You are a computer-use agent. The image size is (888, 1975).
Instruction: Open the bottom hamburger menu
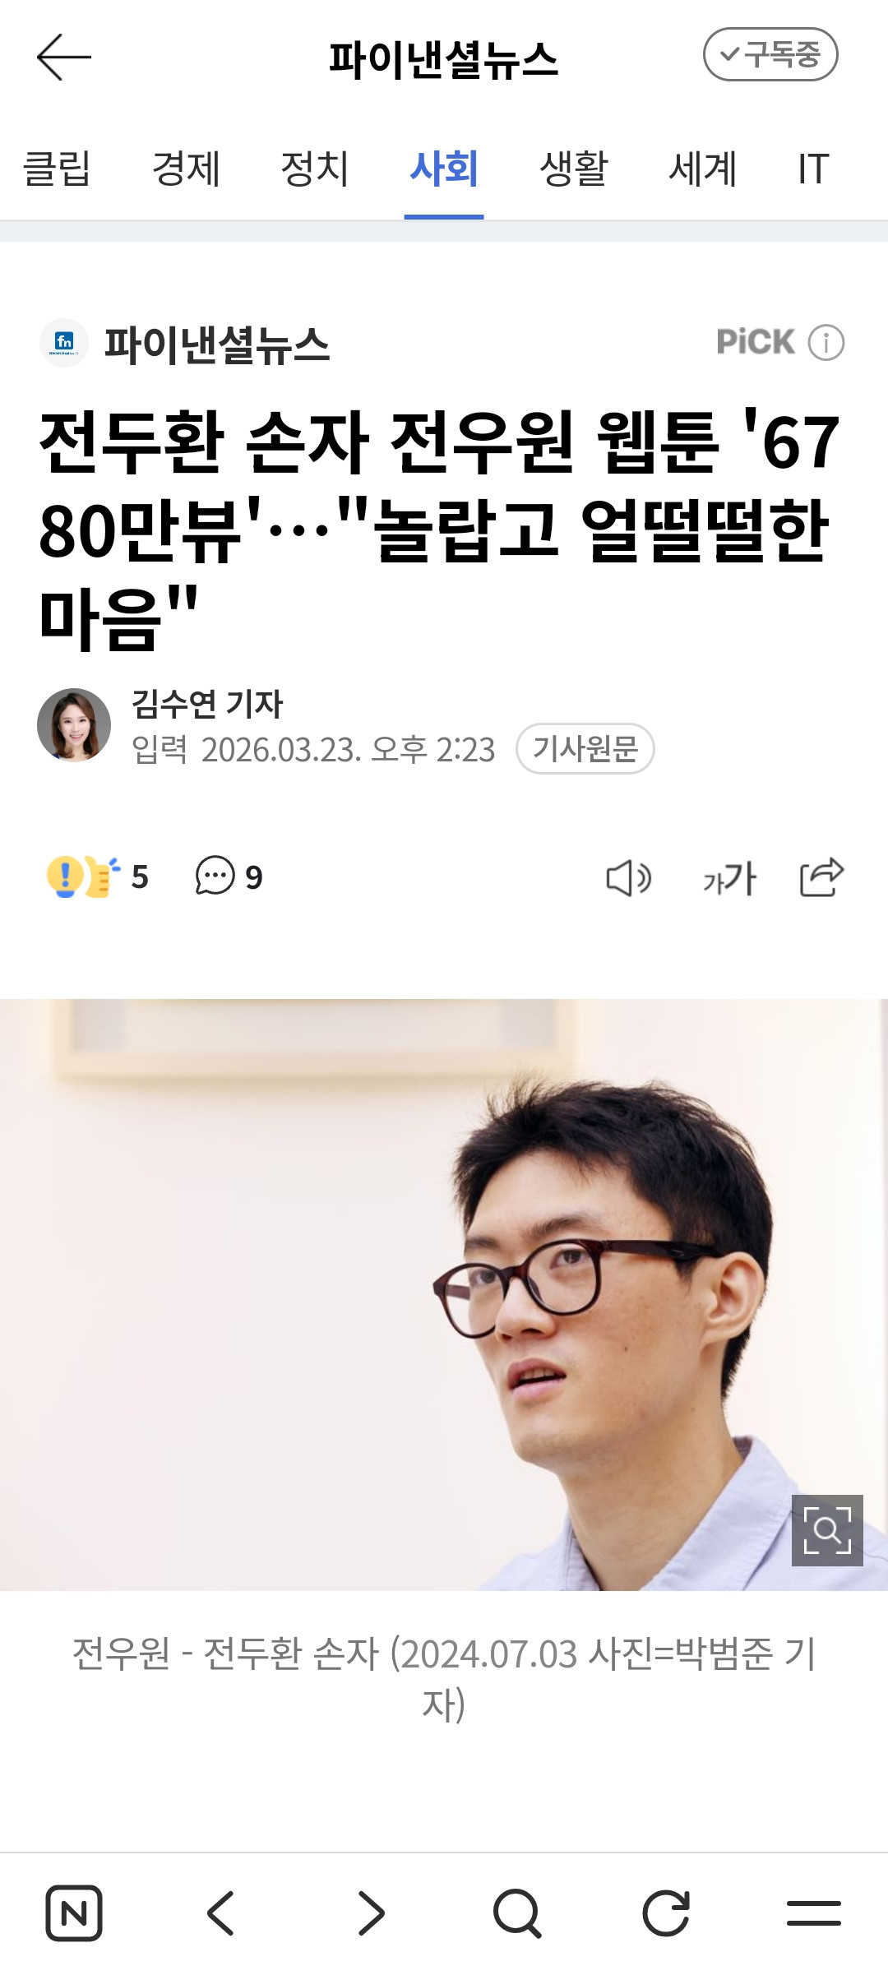pos(814,1913)
